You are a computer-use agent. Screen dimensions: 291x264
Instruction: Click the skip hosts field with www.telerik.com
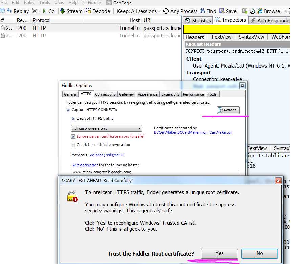pos(155,172)
